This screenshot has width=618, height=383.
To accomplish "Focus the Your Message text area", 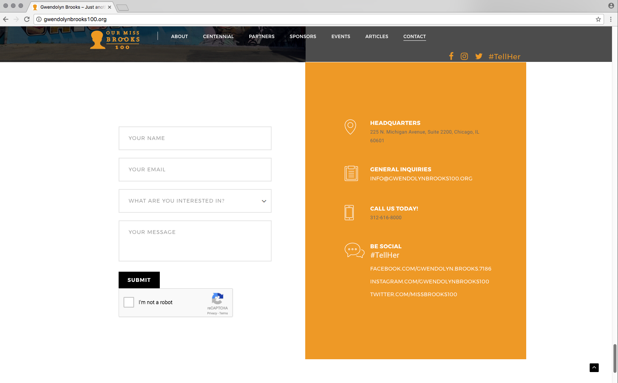I will (x=195, y=241).
